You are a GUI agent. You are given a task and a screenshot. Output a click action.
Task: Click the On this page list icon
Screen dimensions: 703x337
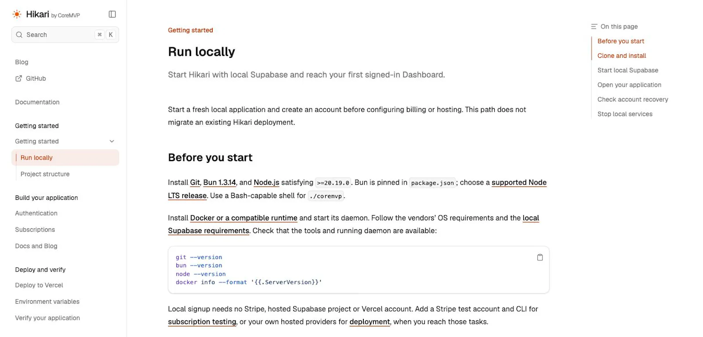click(594, 27)
